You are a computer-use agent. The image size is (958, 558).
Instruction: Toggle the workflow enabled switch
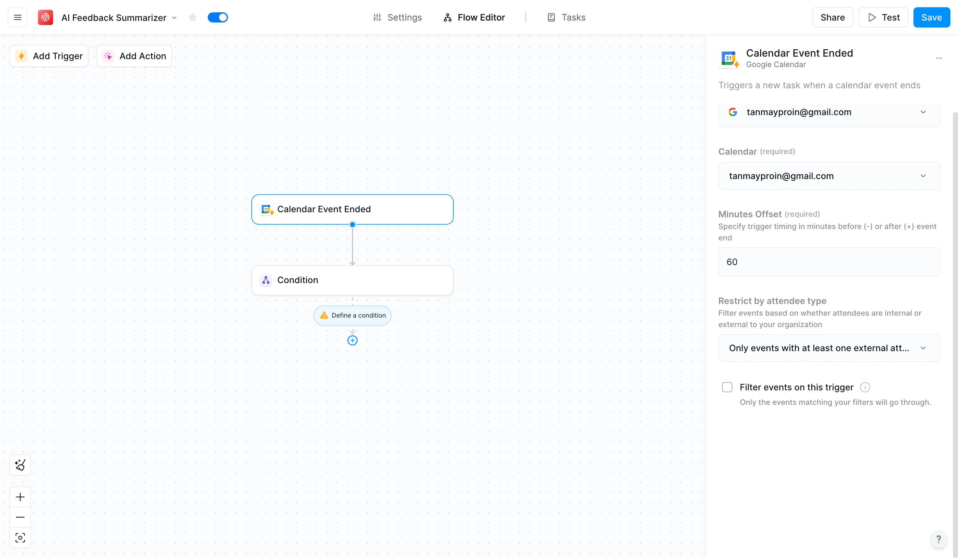(218, 17)
